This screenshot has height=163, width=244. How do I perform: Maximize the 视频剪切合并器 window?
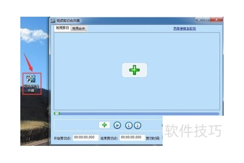coord(206,20)
